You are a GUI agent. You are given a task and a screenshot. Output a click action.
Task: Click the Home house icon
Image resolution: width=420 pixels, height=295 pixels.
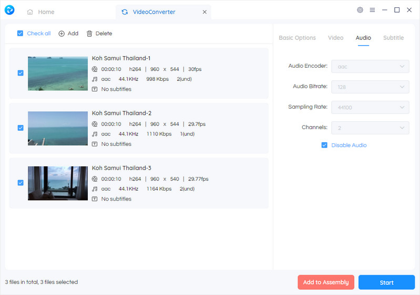pos(30,12)
